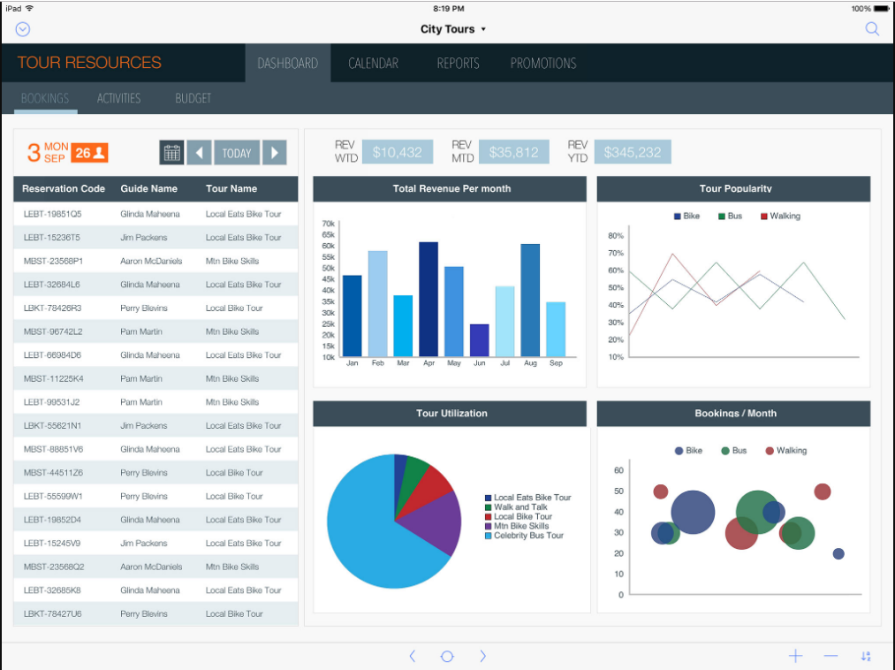895x670 pixels.
Task: Open the Activities tab
Action: 119,98
